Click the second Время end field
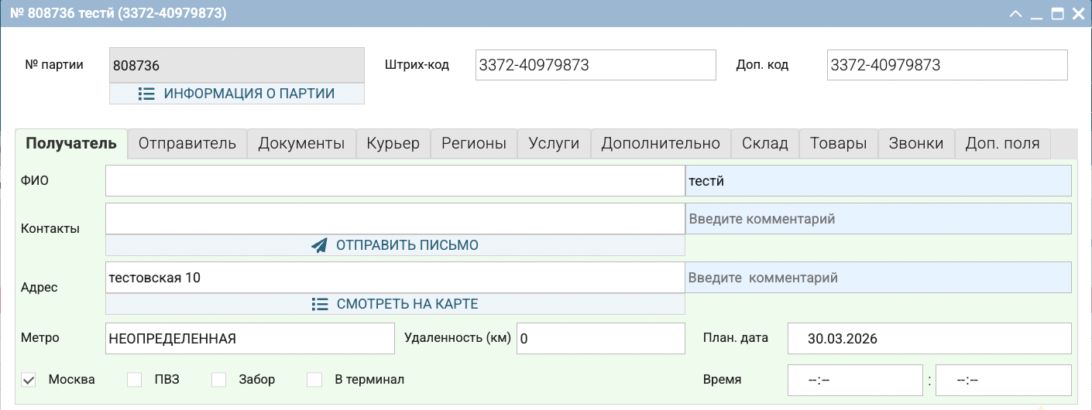This screenshot has width=1092, height=410. [x=1004, y=380]
